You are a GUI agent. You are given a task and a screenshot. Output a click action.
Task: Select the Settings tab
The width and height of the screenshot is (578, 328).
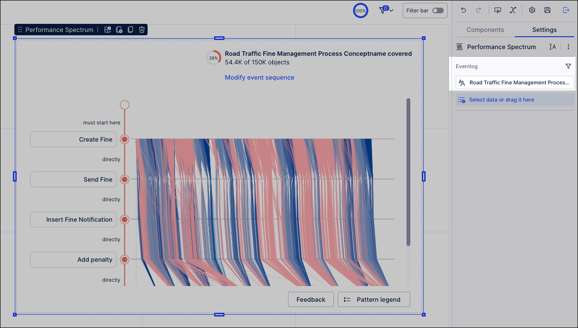pos(544,30)
